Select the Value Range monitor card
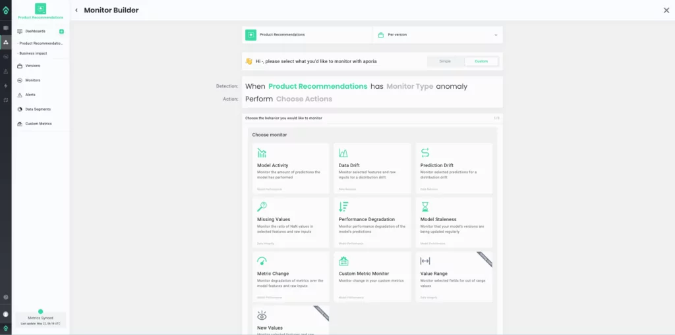 (x=454, y=277)
